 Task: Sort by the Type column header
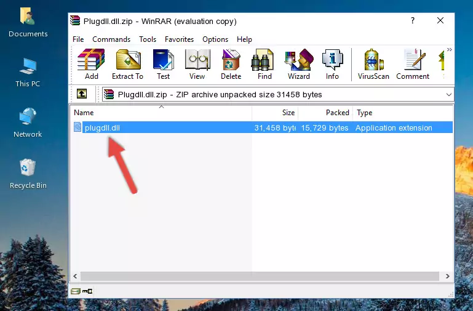click(x=403, y=113)
